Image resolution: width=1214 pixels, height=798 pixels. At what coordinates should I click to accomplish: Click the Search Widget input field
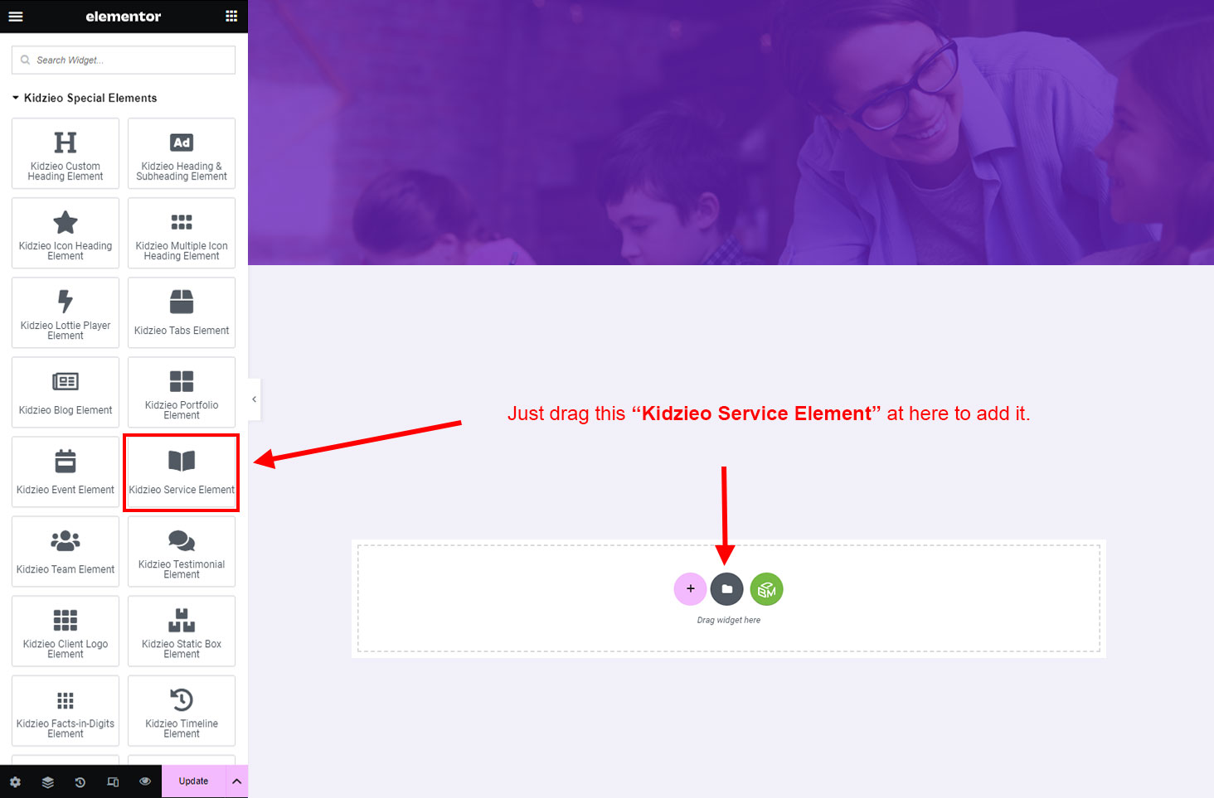124,60
